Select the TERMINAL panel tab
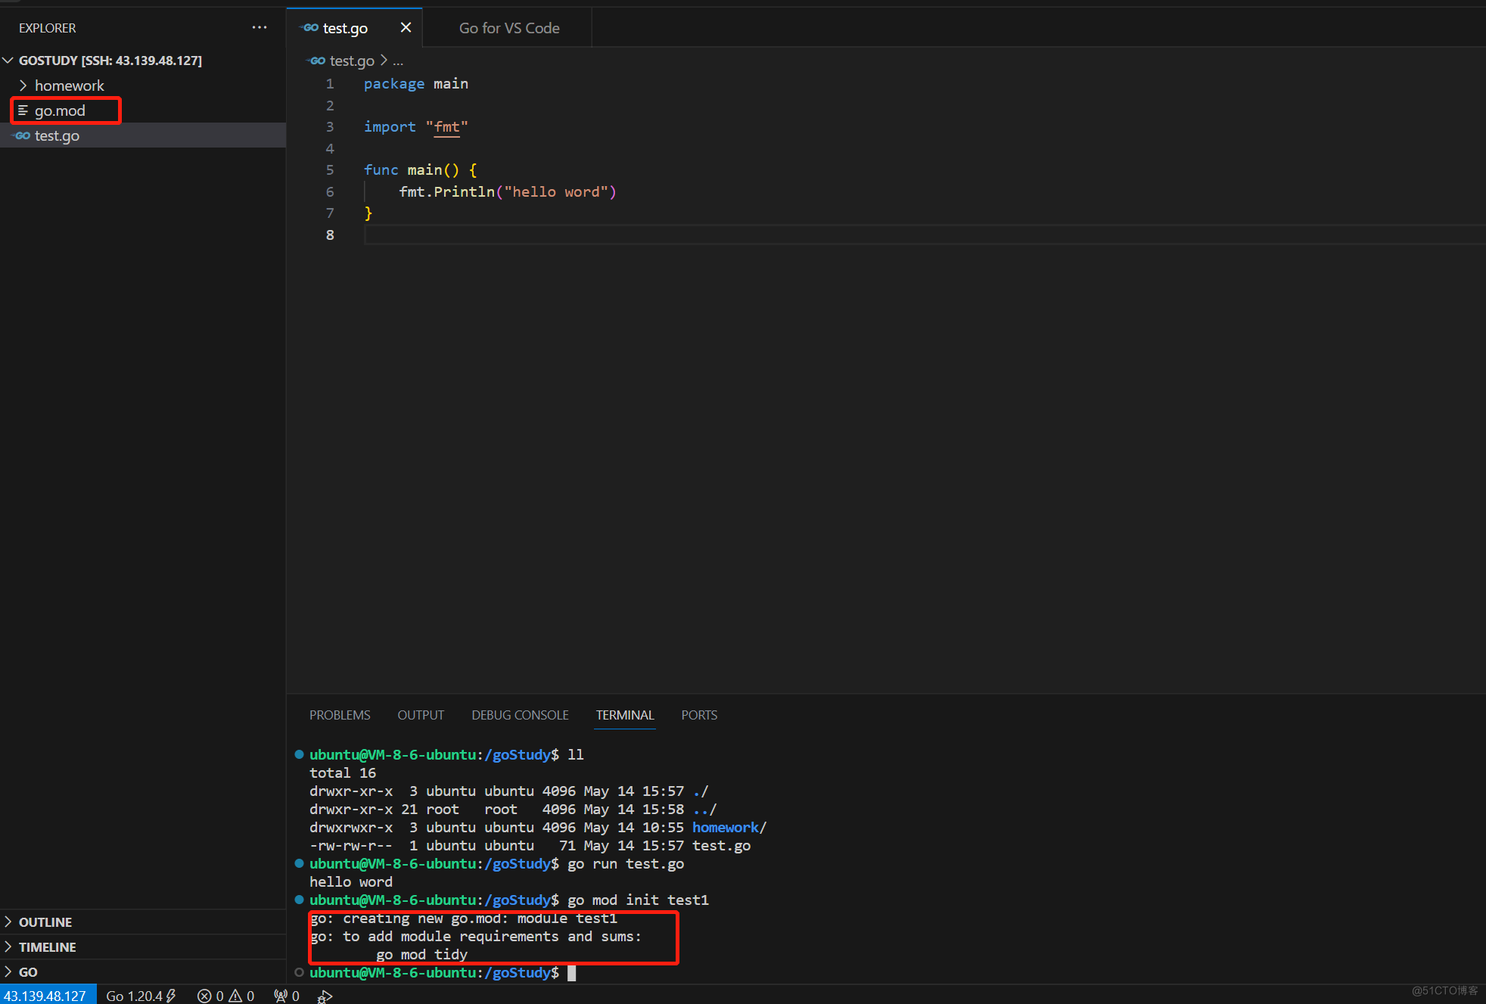1486x1004 pixels. (x=625, y=715)
